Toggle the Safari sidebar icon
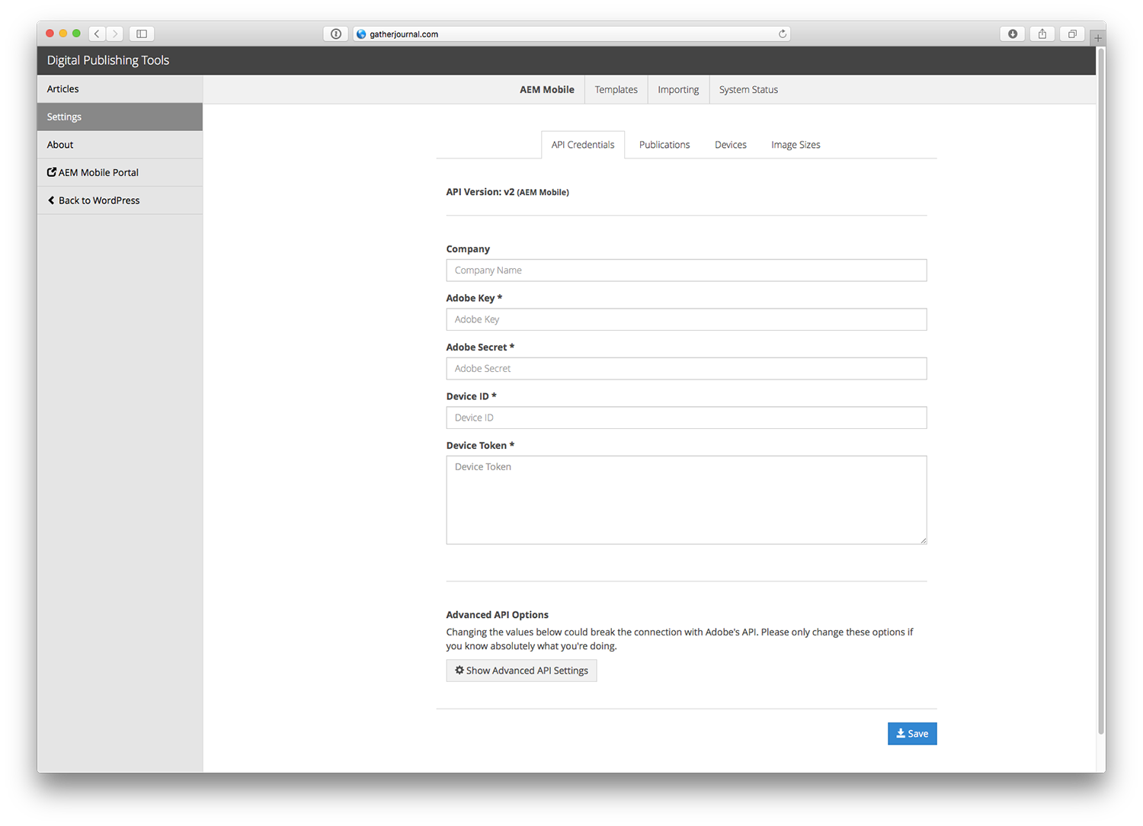The width and height of the screenshot is (1143, 826). point(142,34)
